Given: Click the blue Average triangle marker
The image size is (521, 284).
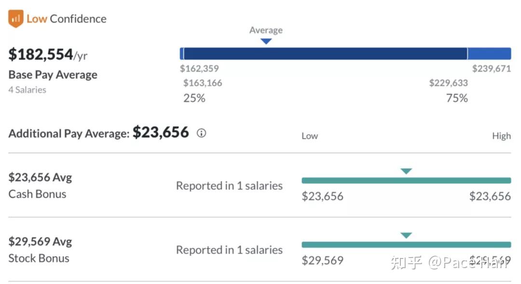Looking at the screenshot, I should coord(266,41).
